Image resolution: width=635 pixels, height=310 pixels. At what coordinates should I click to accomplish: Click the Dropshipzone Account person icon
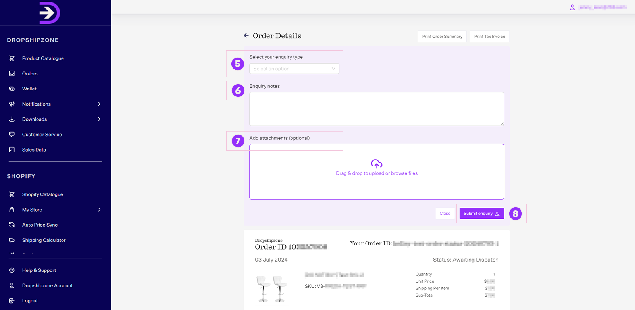click(x=12, y=285)
